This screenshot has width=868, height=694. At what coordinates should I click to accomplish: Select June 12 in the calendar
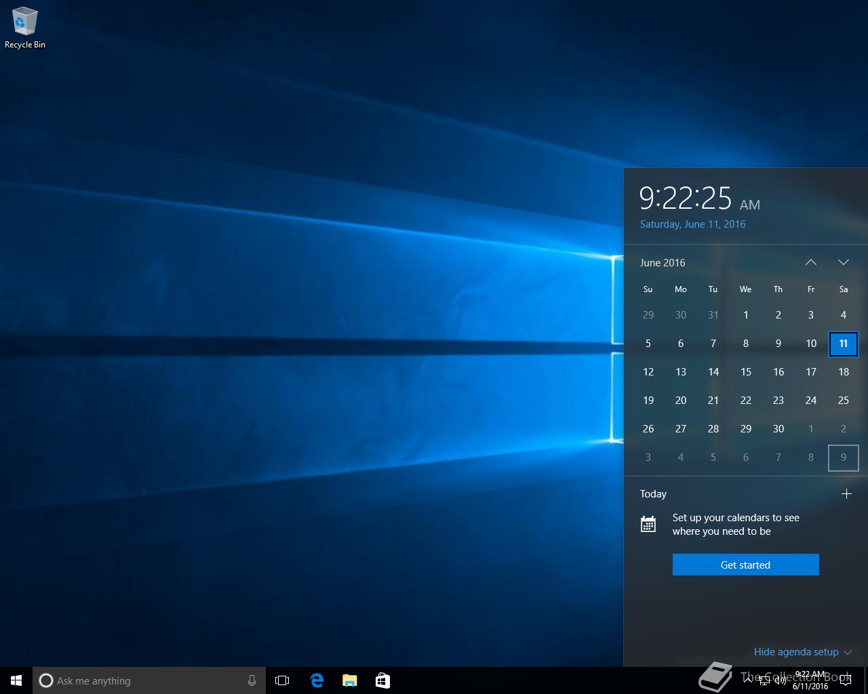pyautogui.click(x=648, y=372)
